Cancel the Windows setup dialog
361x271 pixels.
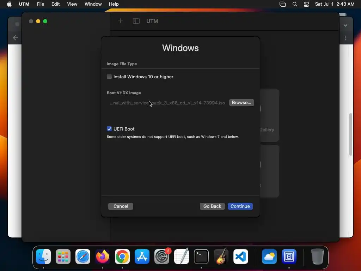[121, 206]
